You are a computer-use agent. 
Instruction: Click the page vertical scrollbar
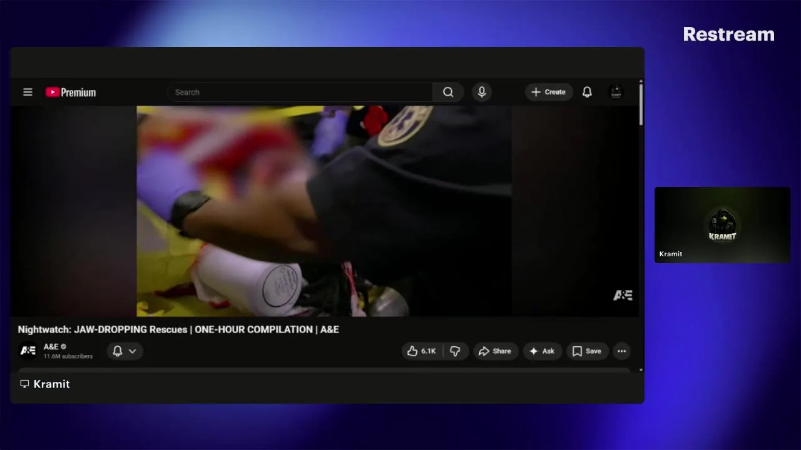coord(641,104)
